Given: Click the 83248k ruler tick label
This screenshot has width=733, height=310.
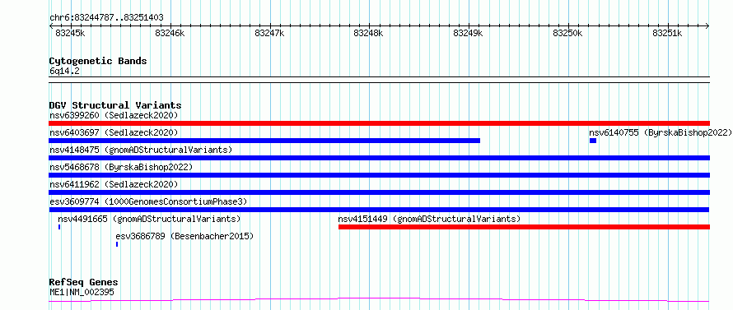Looking at the screenshot, I should [368, 33].
